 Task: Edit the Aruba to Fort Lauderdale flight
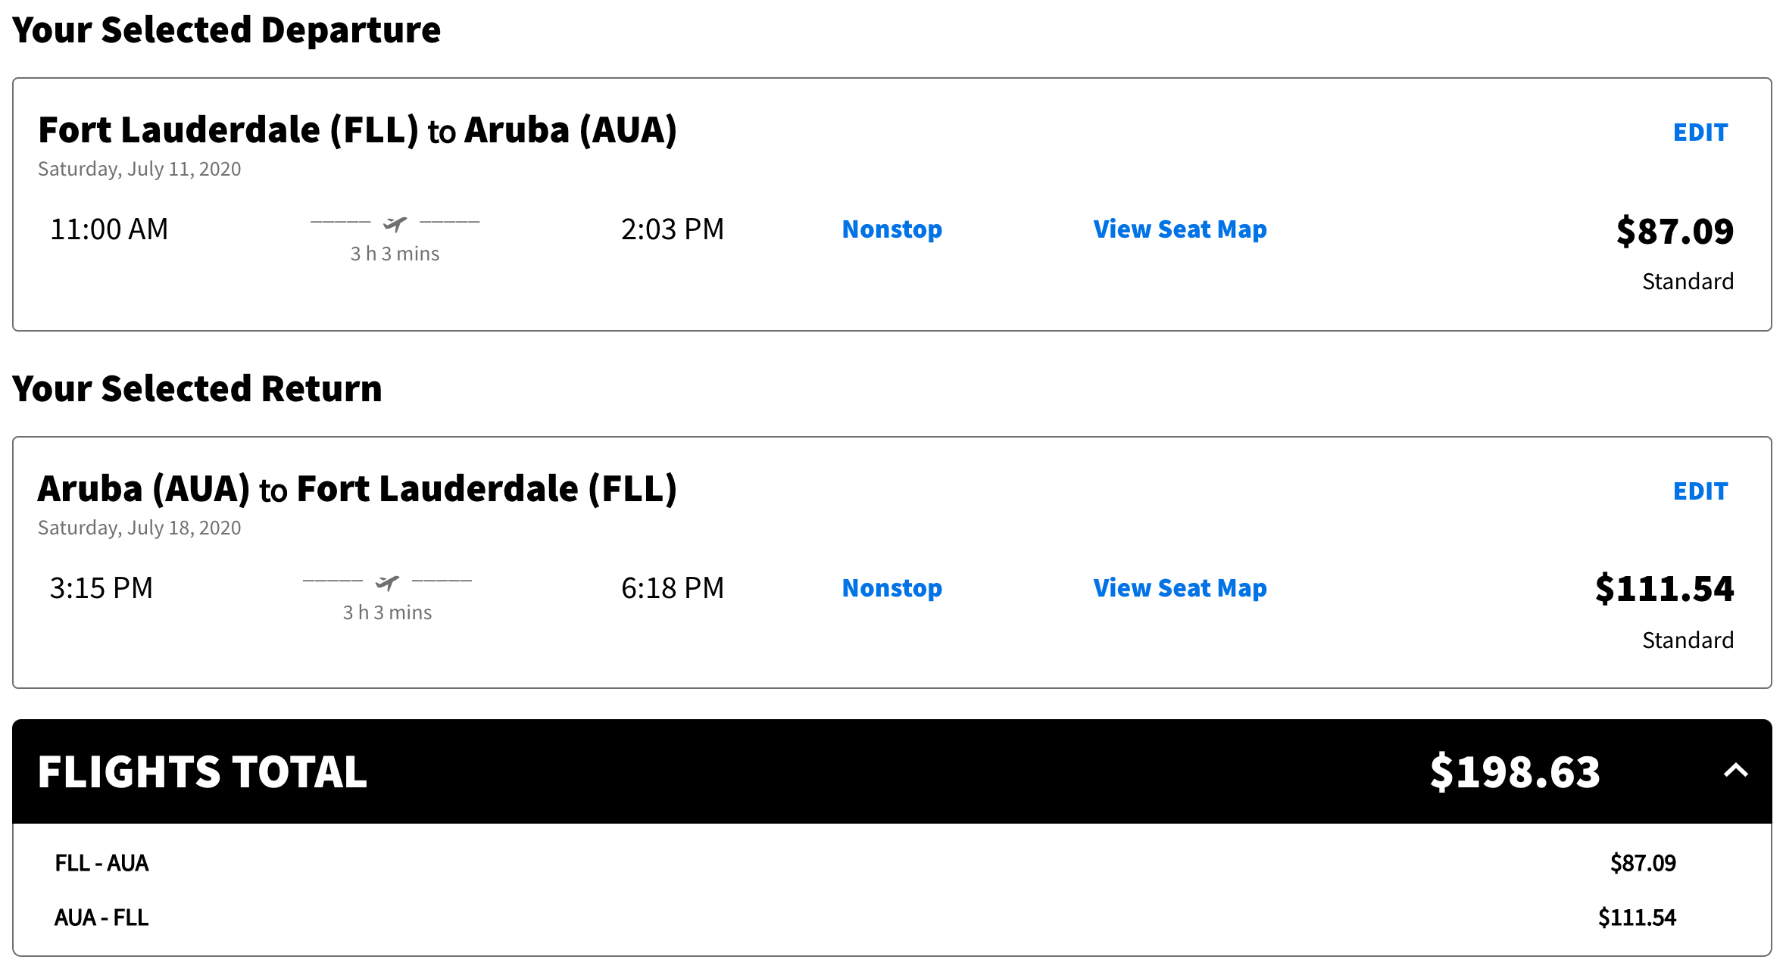pyautogui.click(x=1700, y=491)
